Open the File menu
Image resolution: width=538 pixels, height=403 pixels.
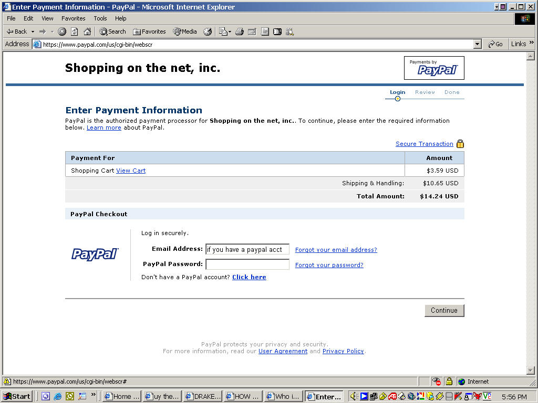(11, 18)
